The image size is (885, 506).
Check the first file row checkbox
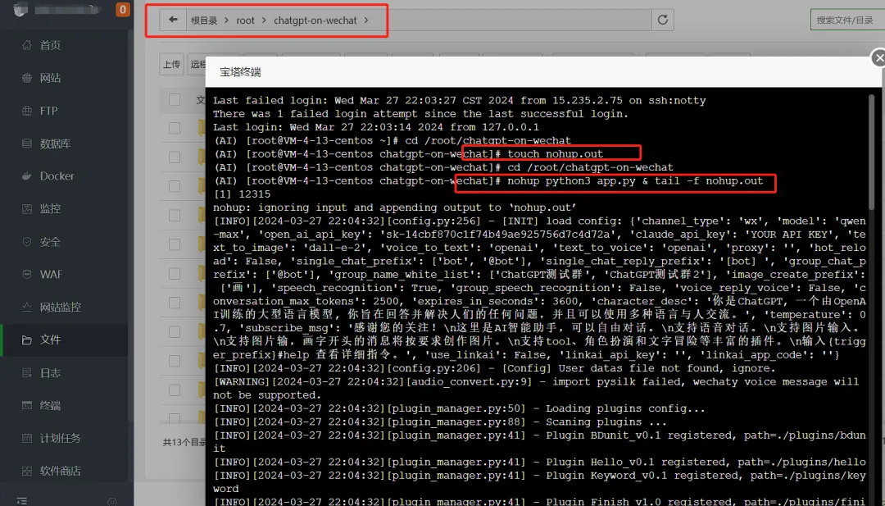pos(175,128)
